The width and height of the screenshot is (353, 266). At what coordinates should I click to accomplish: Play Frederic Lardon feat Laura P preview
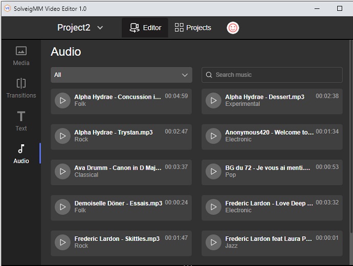[213, 242]
